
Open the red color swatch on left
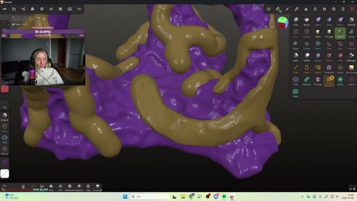click(4, 89)
